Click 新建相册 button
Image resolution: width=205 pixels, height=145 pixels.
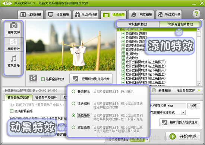click(x=162, y=90)
